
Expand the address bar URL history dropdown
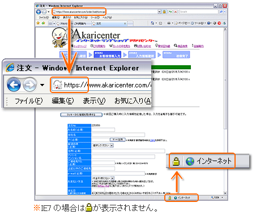tap(159, 12)
